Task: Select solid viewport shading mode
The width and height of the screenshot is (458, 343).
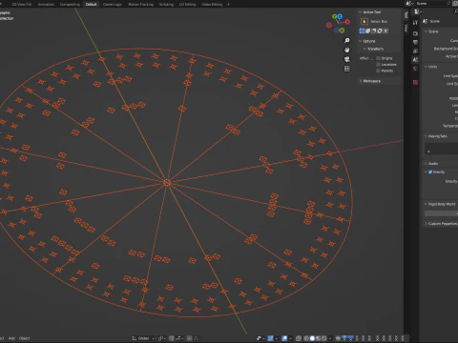Action: tap(312, 338)
